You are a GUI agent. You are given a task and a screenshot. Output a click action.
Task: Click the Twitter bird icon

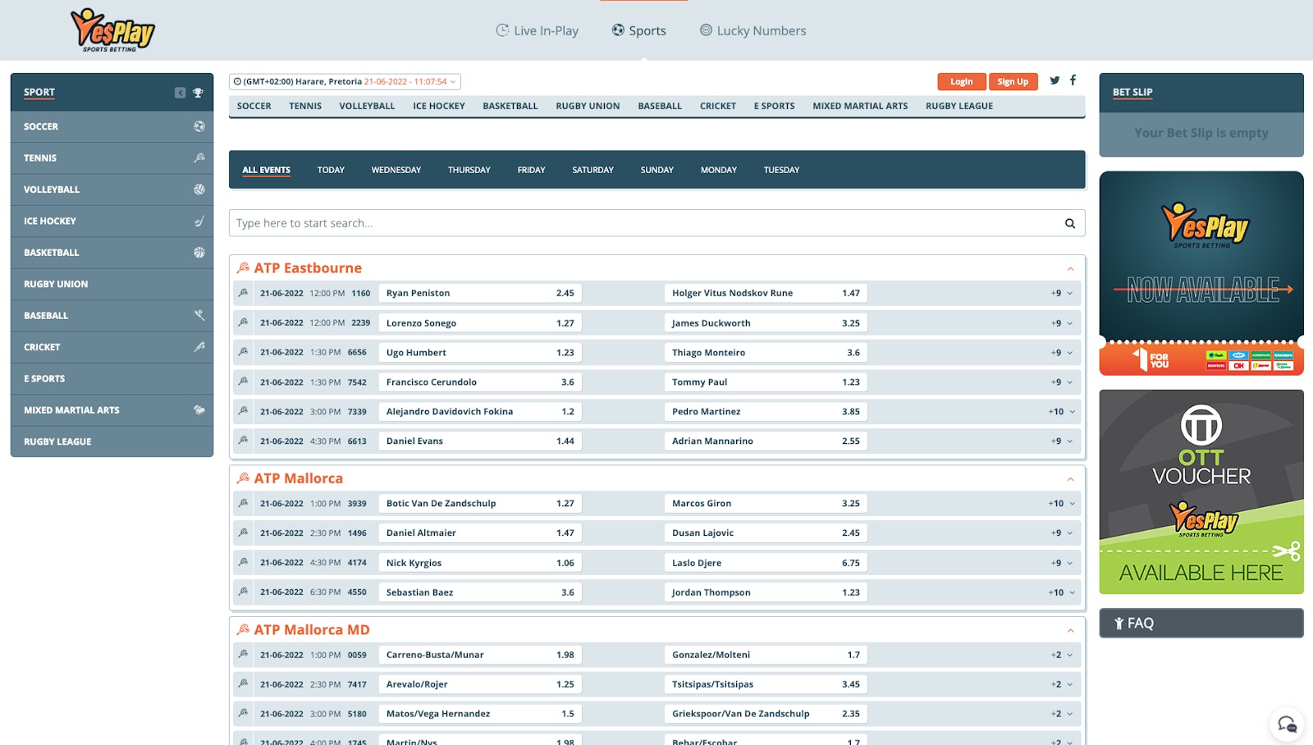pyautogui.click(x=1055, y=80)
